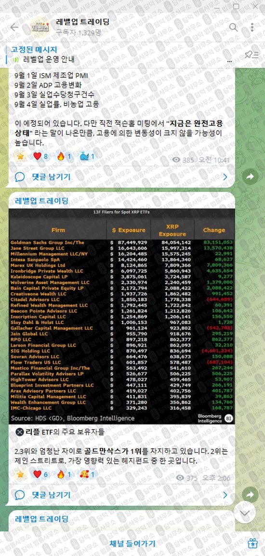This screenshot has width=265, height=556.
Task: Click the subscriber count 구독자 1,329명
Action: coord(78,33)
